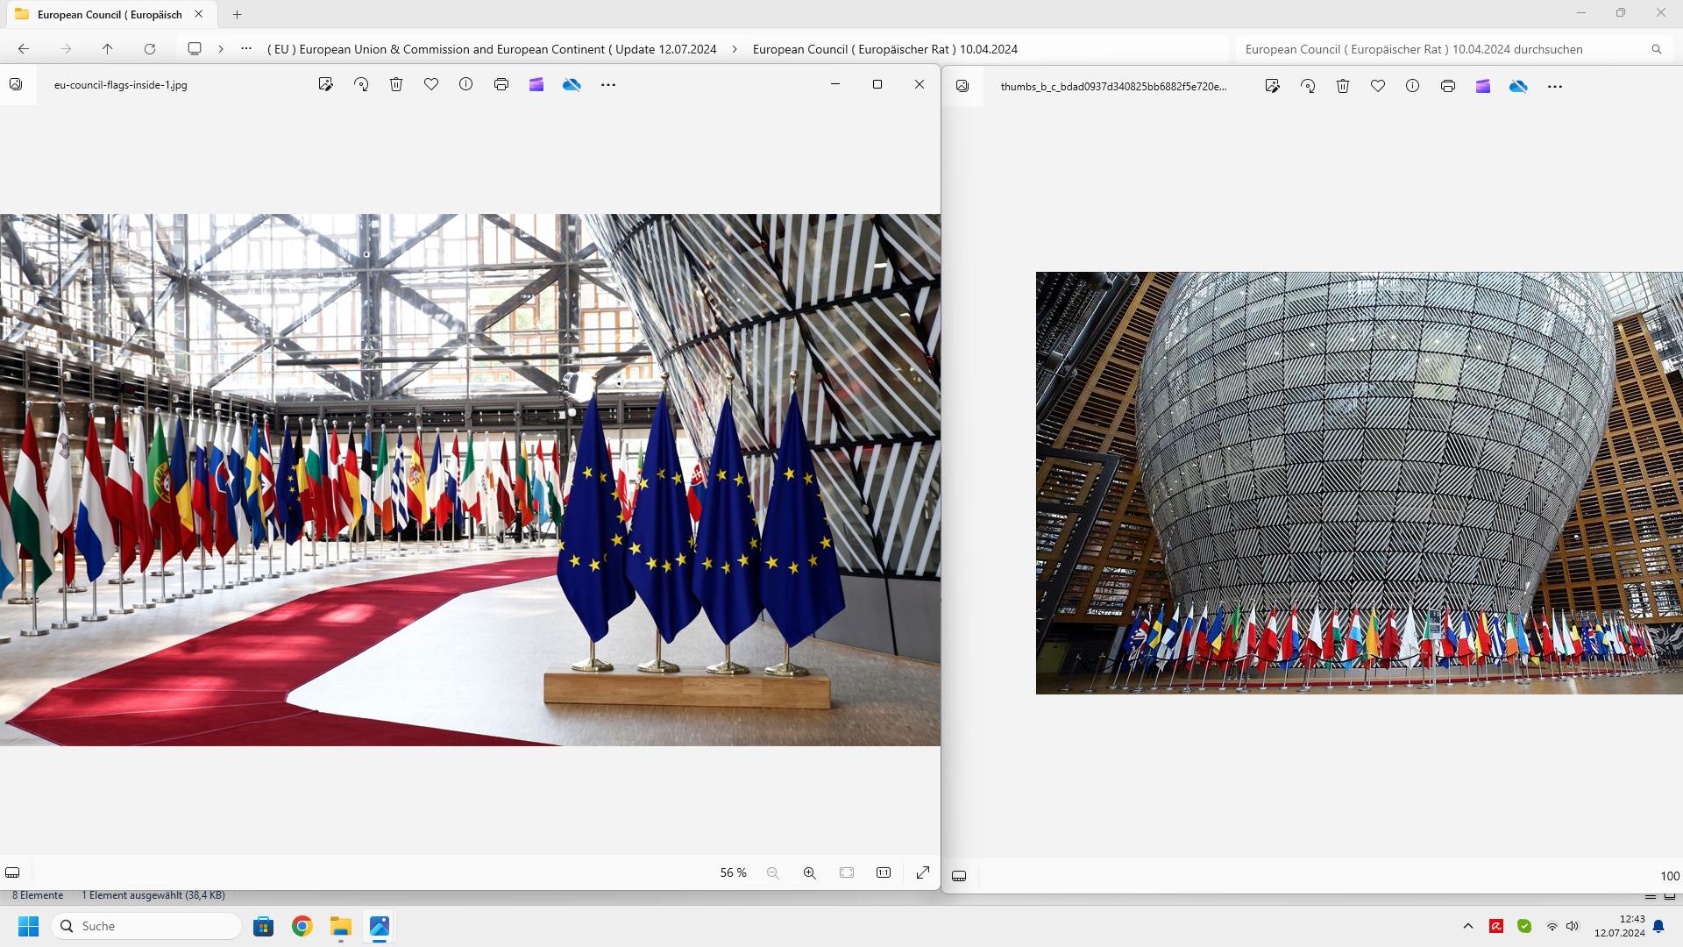Image resolution: width=1683 pixels, height=947 pixels.
Task: Open Clipchamp icon in right photo window
Action: [1483, 86]
